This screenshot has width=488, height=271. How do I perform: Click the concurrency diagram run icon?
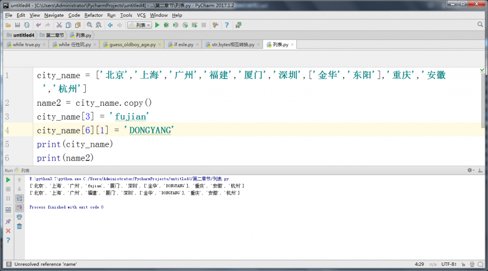194,25
